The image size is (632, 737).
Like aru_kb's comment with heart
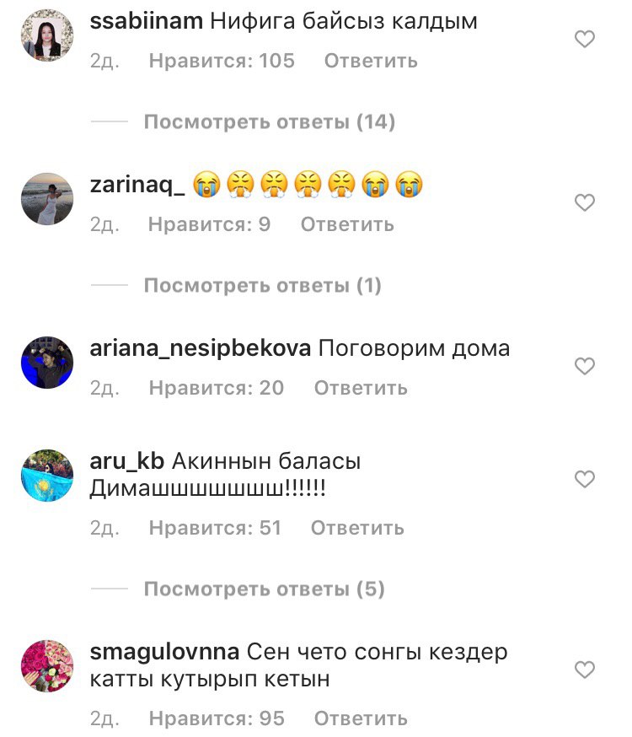(x=585, y=479)
